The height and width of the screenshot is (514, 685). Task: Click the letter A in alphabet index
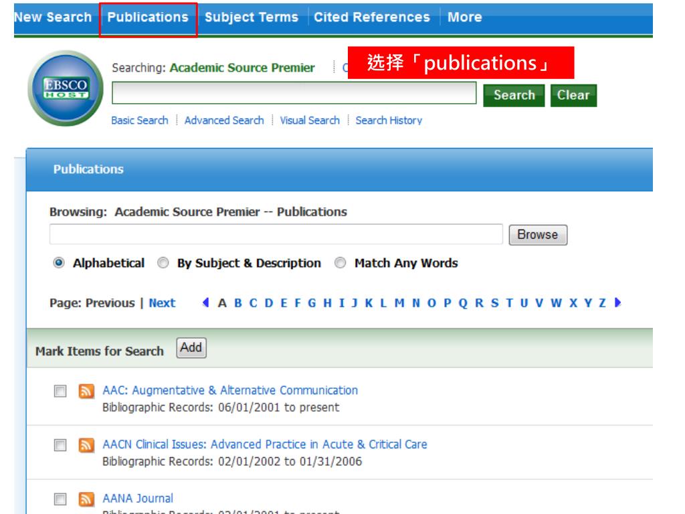click(222, 303)
